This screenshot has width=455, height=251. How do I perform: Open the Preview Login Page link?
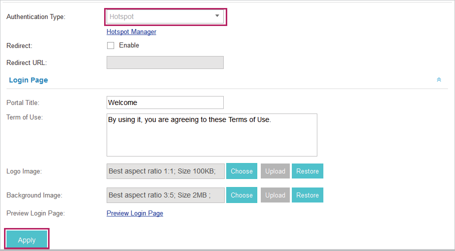tap(135, 213)
